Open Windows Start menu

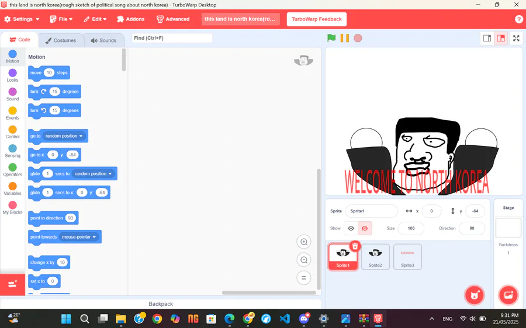coord(66,319)
